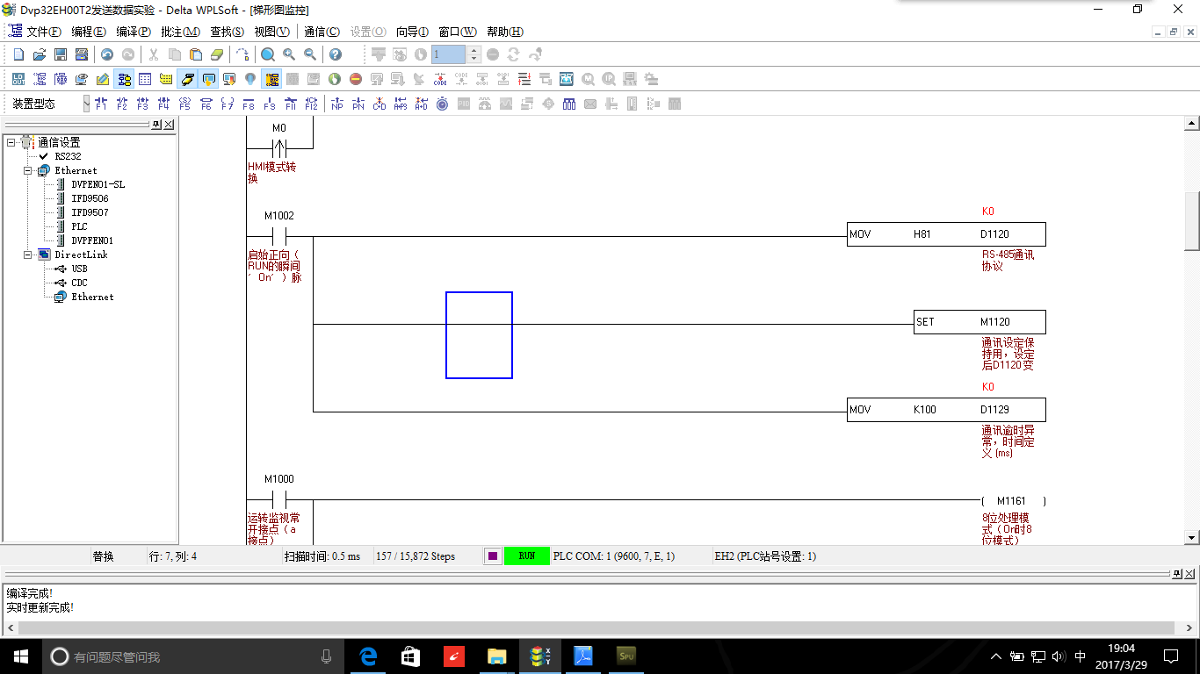Click the PLC Stop red circle icon

356,79
